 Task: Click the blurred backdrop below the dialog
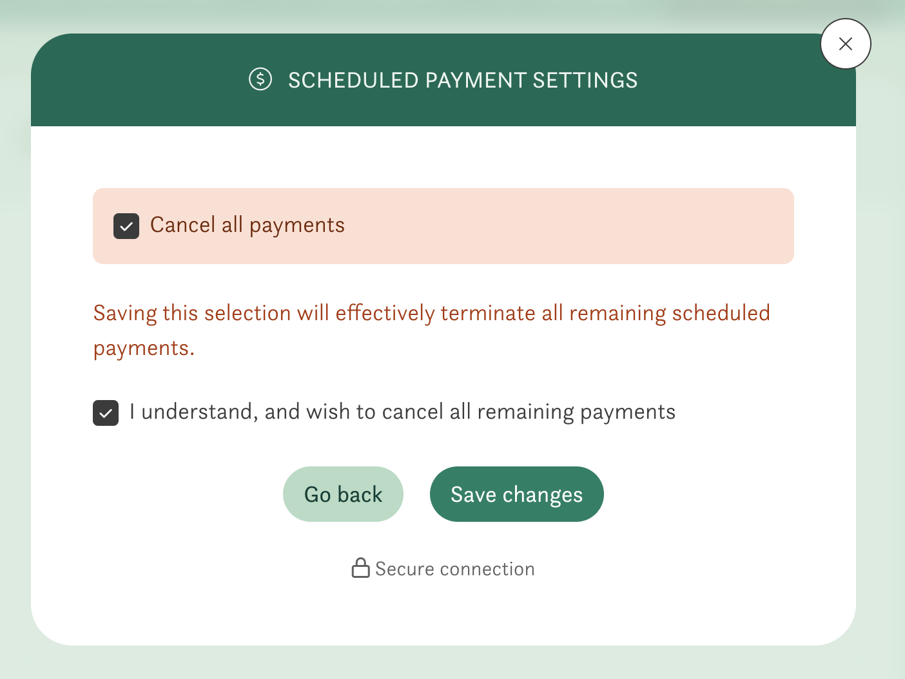[451, 664]
